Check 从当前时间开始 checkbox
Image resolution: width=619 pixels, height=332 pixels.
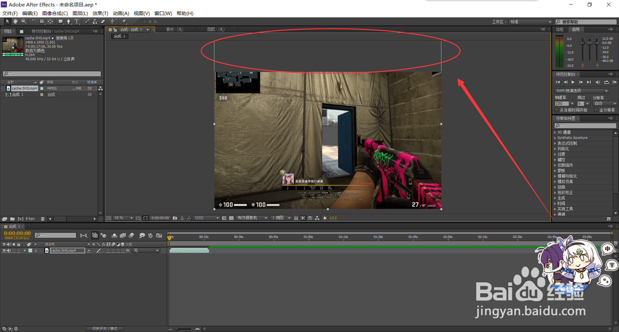point(557,110)
